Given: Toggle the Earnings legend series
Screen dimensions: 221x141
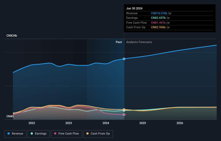Looking at the screenshot, I should coord(38,134).
